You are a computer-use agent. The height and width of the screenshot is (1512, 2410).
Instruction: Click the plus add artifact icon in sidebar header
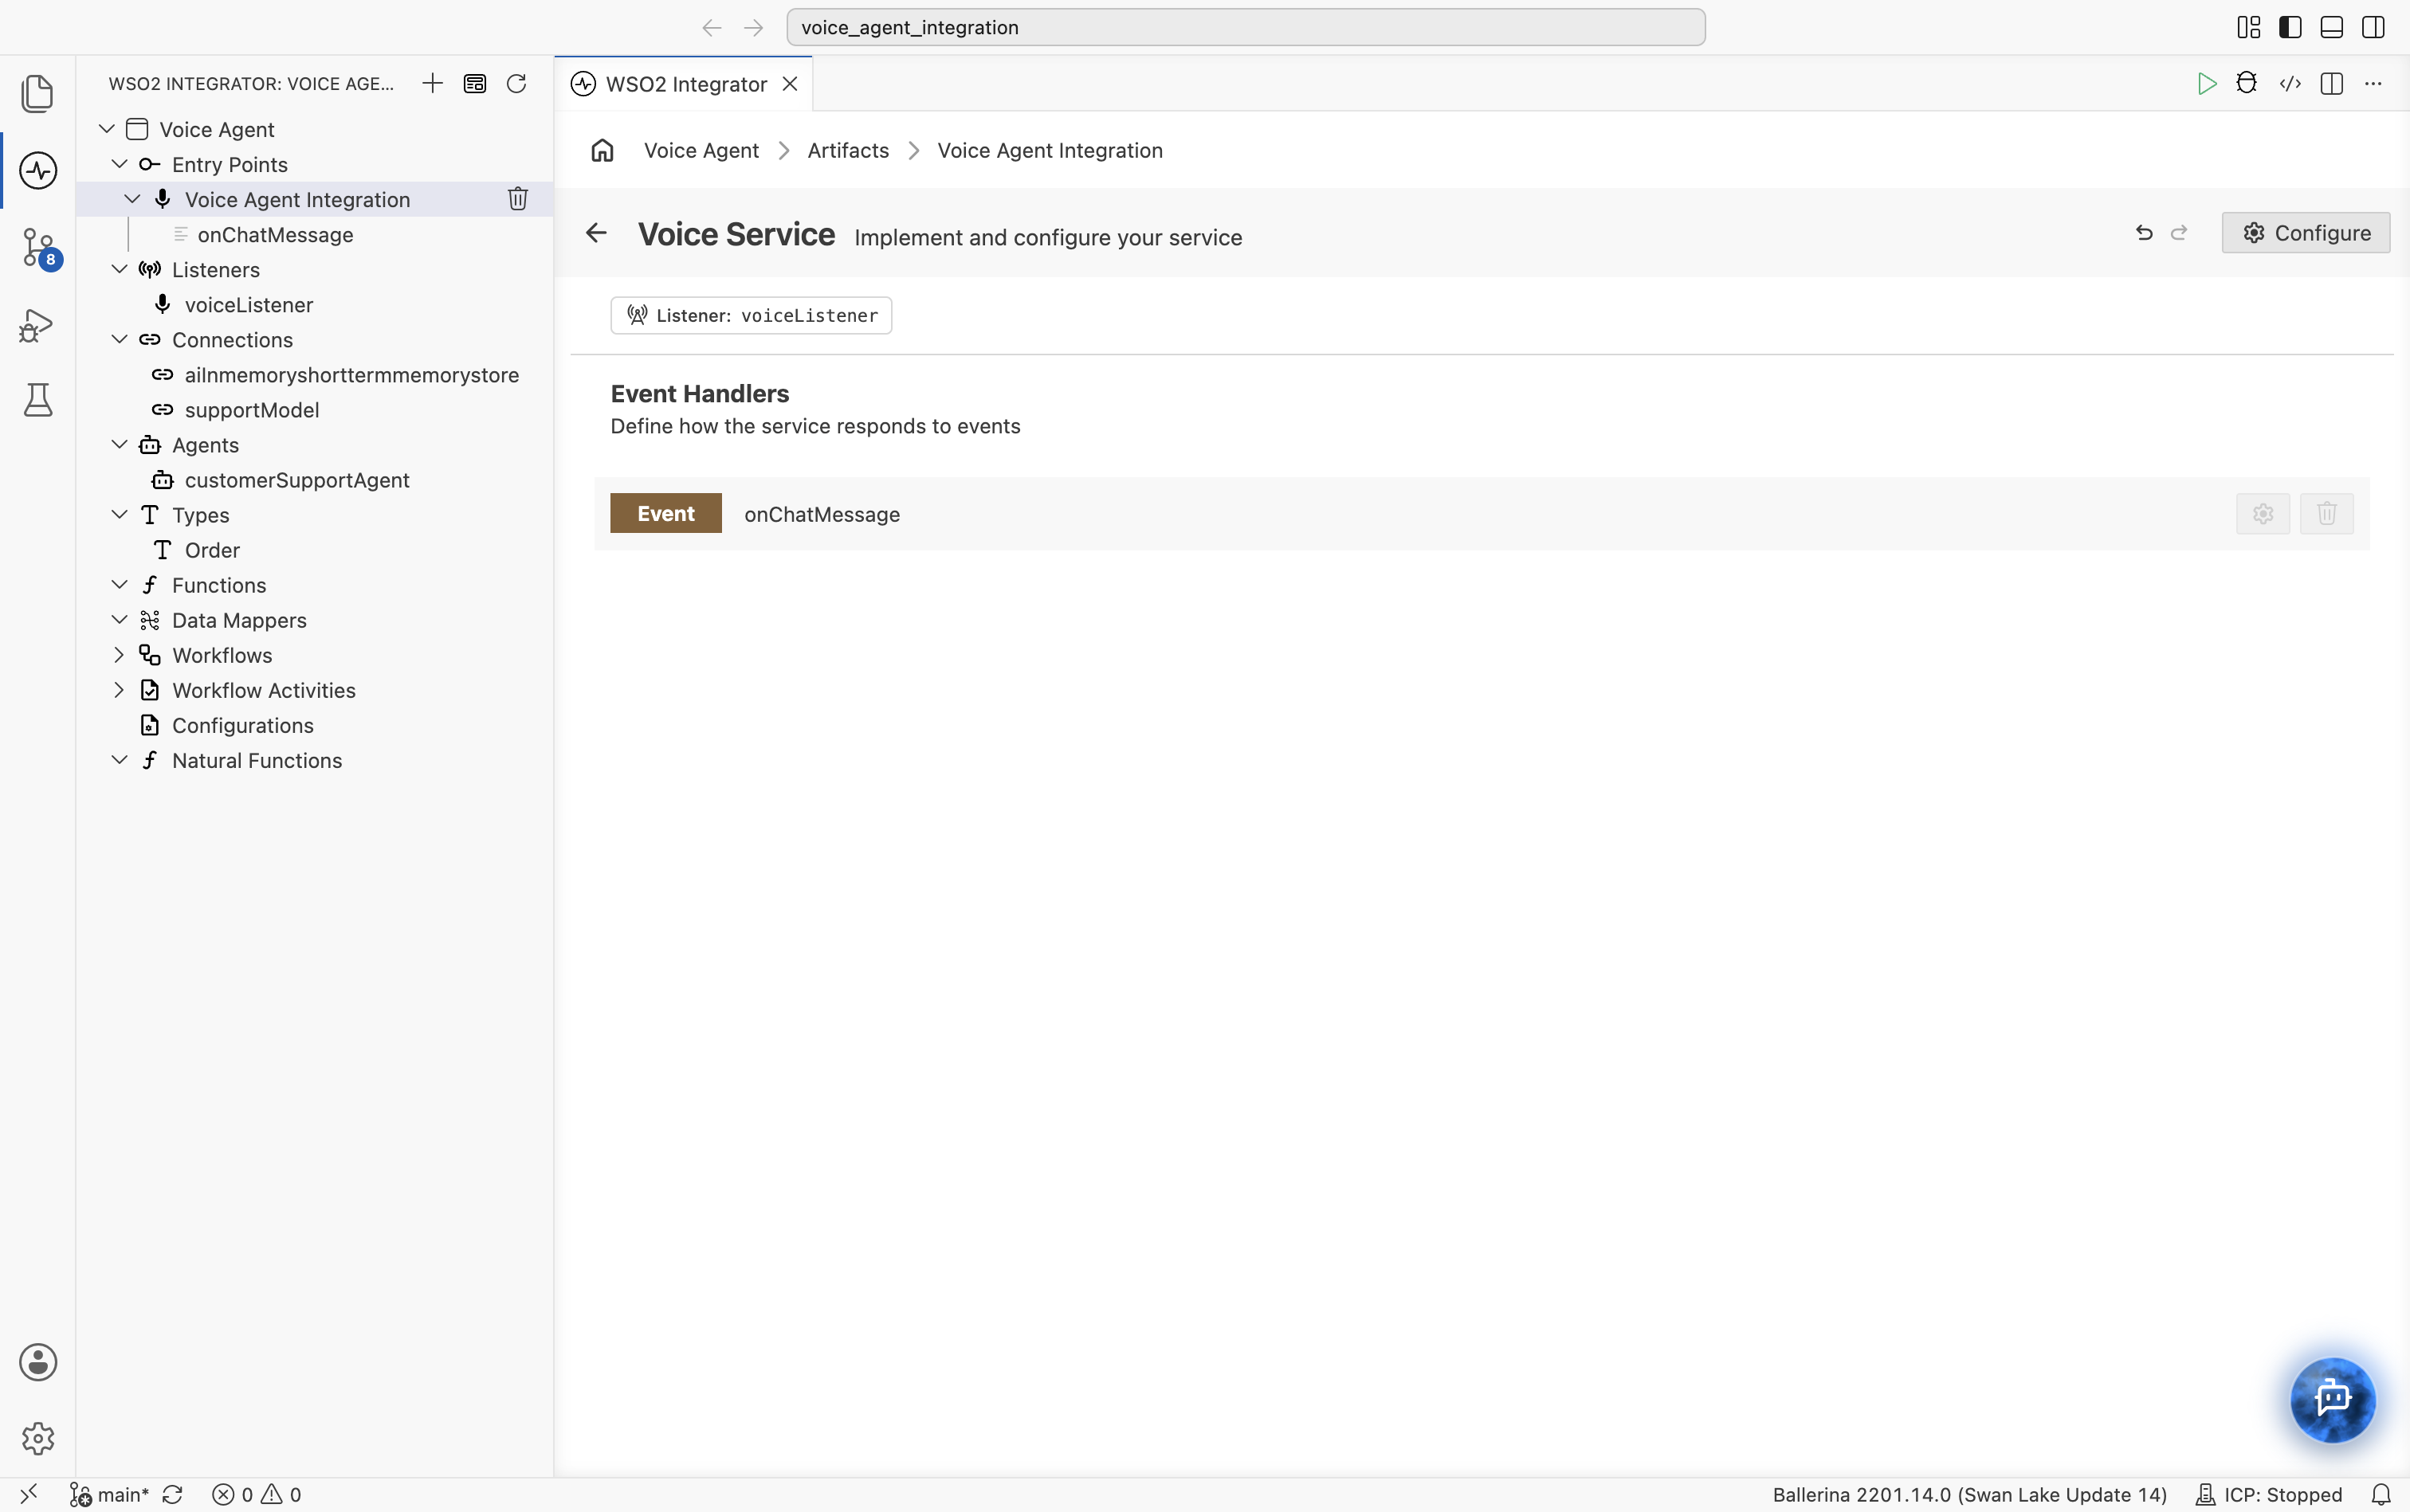coord(432,83)
